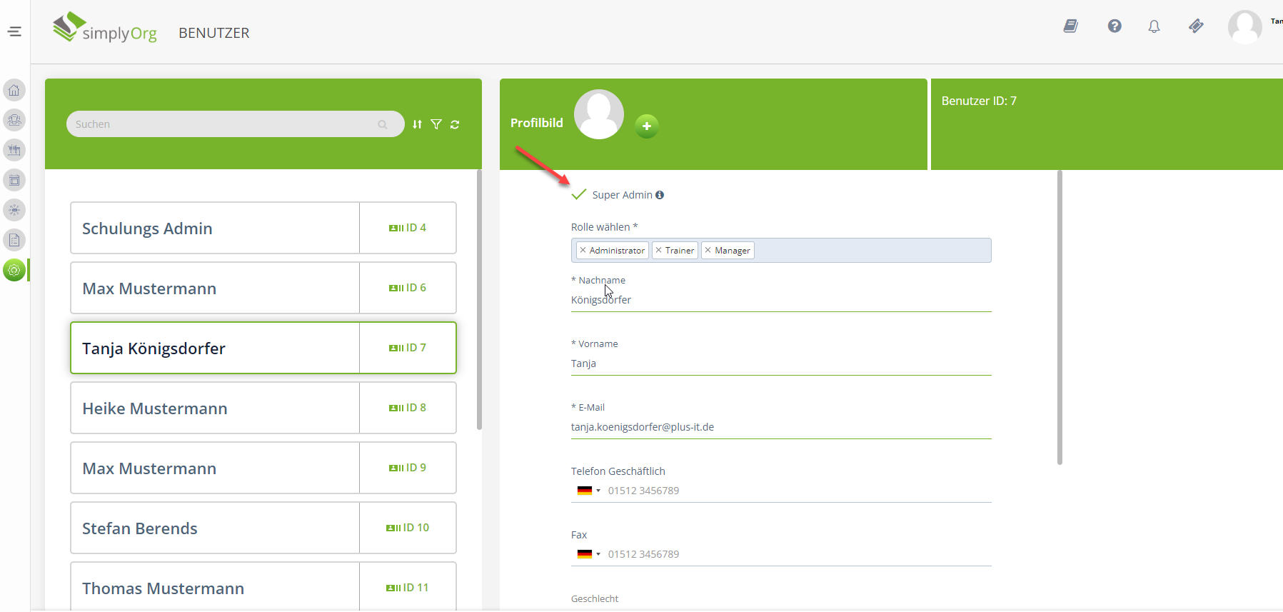Remove the Trainer role tag
The width and height of the screenshot is (1283, 612).
point(659,251)
